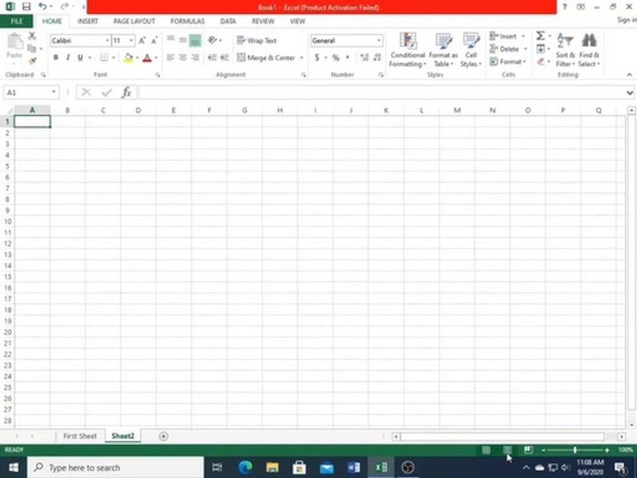Expand the Delete cells dropdown arrow

pyautogui.click(x=526, y=48)
